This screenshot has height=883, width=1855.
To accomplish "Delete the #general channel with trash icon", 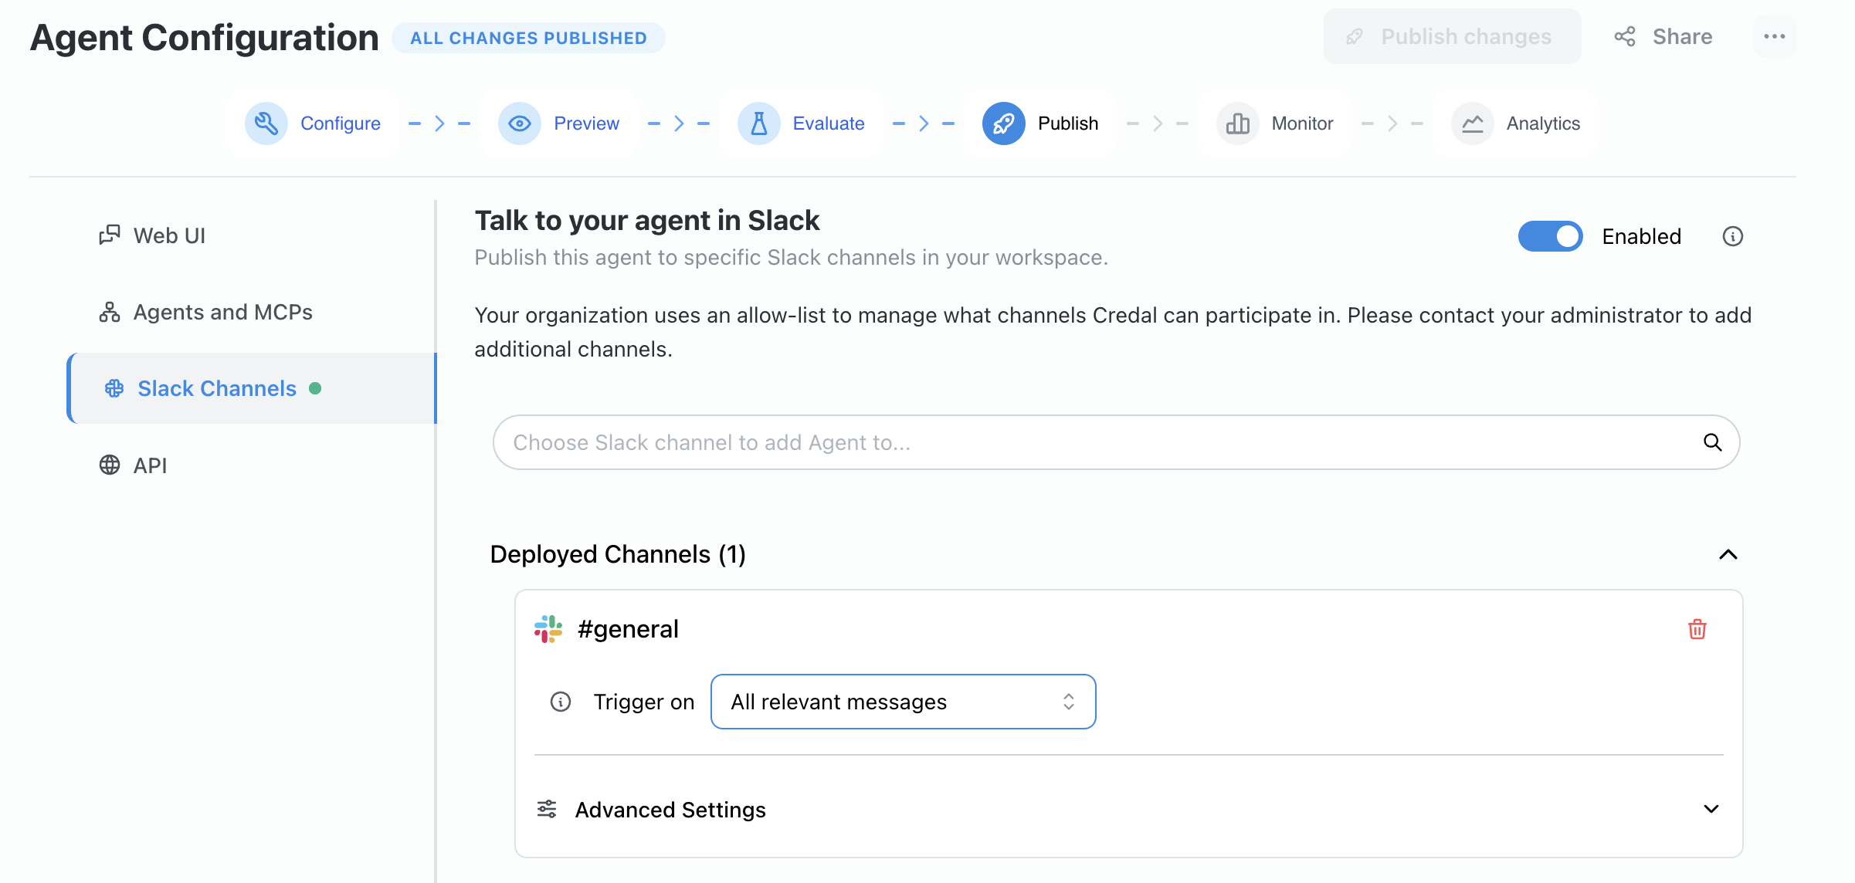I will [1697, 629].
